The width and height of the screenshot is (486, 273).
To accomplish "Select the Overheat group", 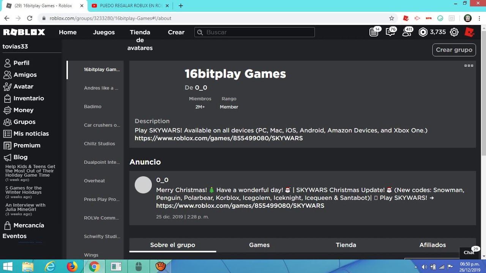I will coord(94,181).
